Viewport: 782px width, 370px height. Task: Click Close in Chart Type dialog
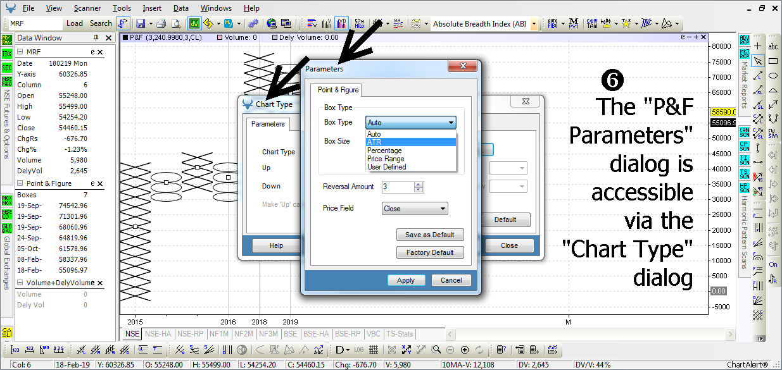[509, 245]
